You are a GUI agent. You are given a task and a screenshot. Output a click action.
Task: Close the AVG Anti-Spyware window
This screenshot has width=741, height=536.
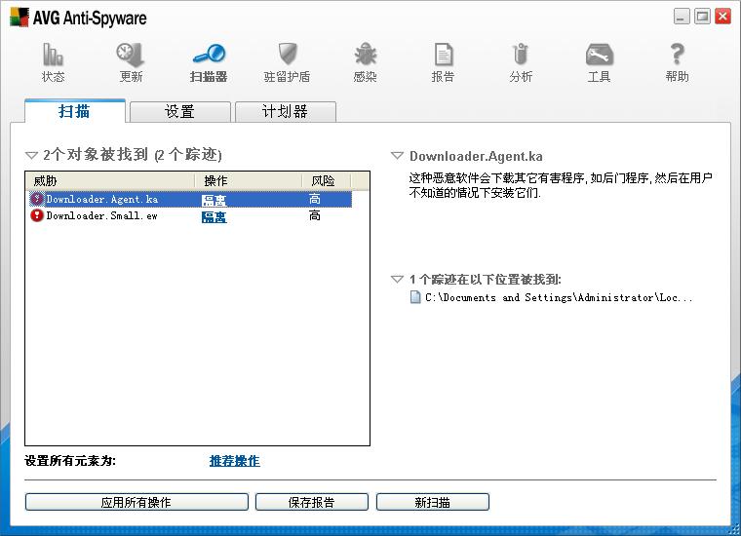(x=723, y=17)
